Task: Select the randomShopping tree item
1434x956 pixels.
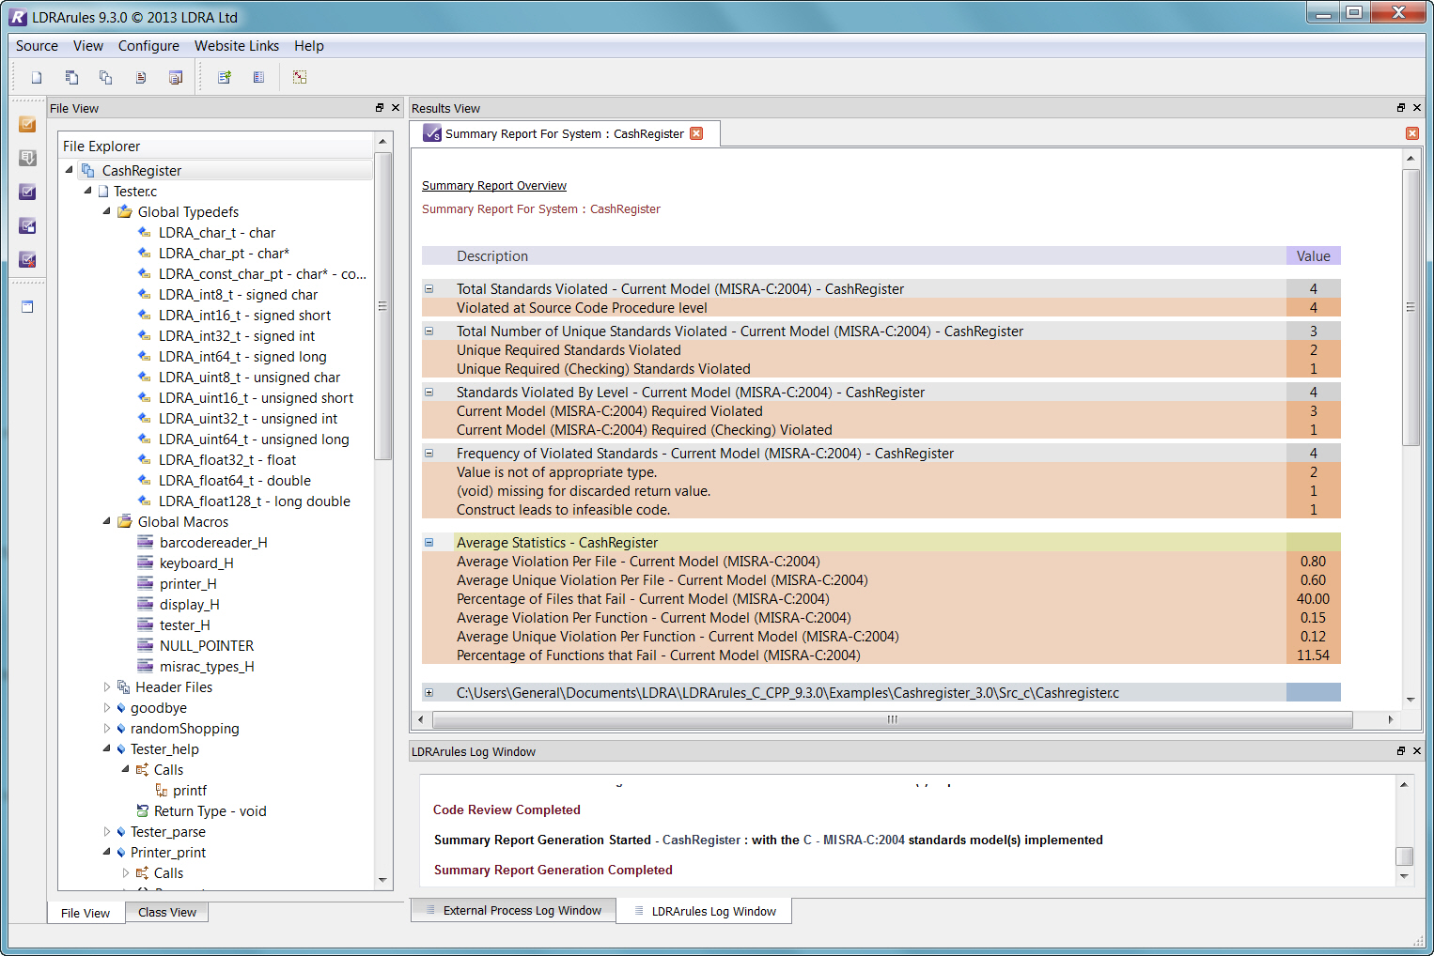Action: coord(184,729)
